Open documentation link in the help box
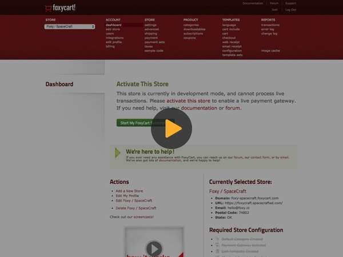This screenshot has width=343, height=257. tap(170, 160)
